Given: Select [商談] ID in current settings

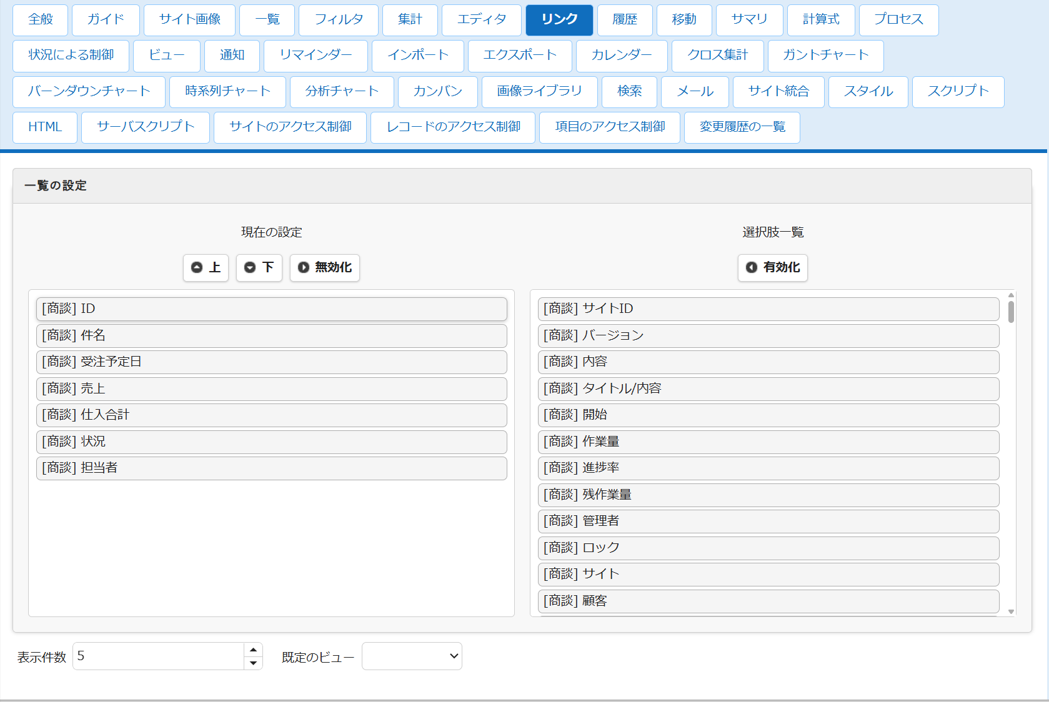Looking at the screenshot, I should (x=272, y=309).
